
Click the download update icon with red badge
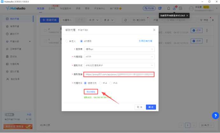coord(174,8)
